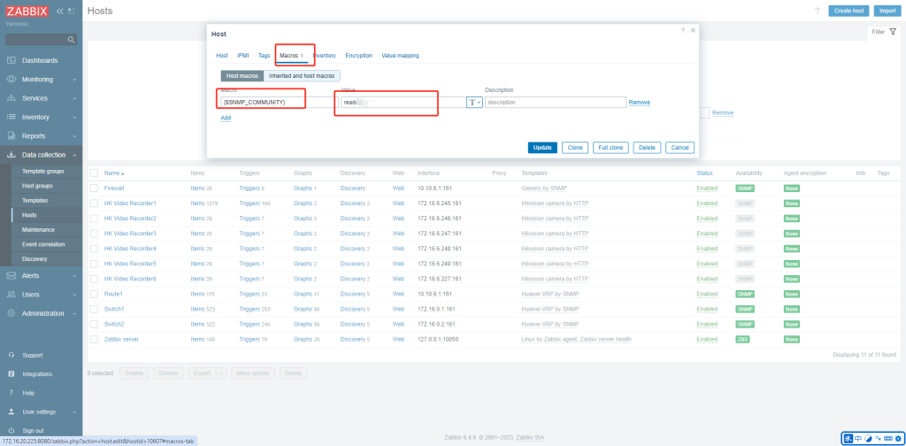The width and height of the screenshot is (906, 446).
Task: Switch to the Value mapping tab
Action: coord(401,56)
